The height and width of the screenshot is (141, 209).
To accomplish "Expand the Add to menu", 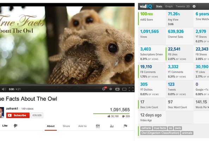I will (82, 126).
